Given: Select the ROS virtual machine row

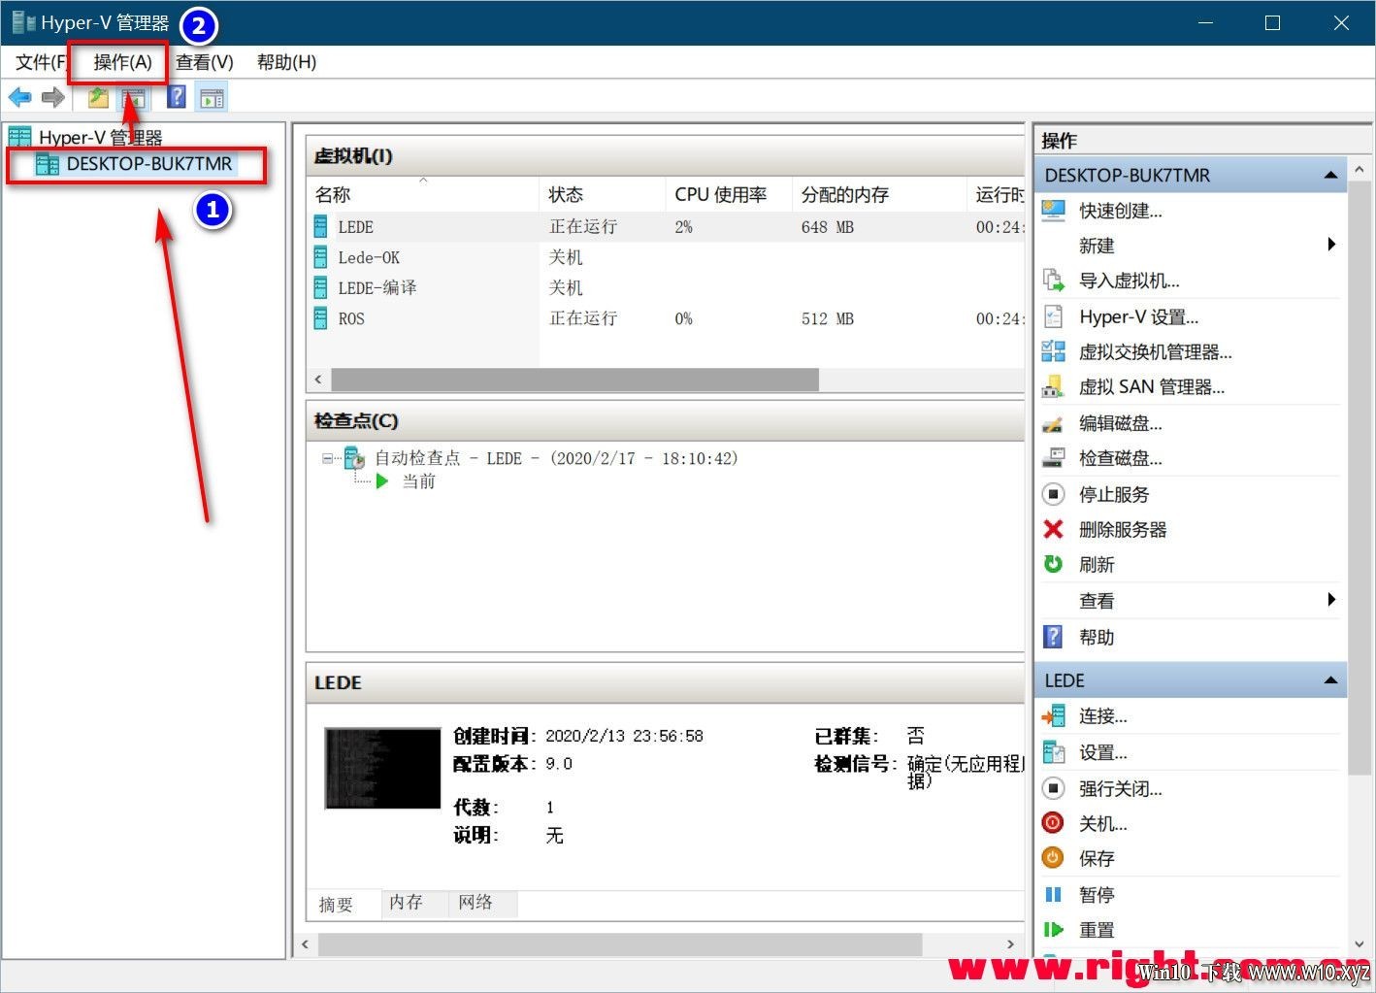Looking at the screenshot, I should click(666, 318).
